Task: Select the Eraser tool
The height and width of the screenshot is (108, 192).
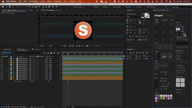Action: click(x=49, y=7)
